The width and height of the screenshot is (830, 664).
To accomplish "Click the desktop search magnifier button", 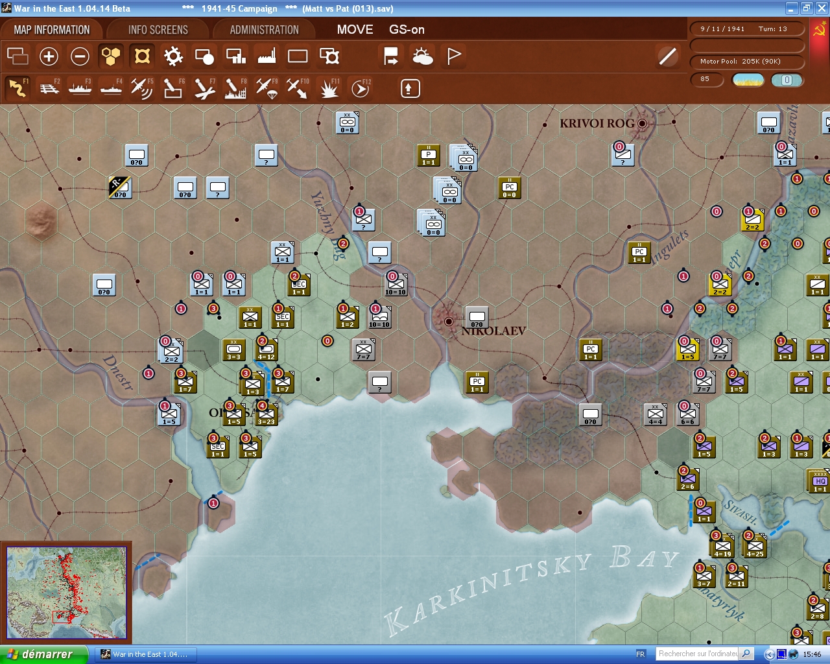I will [746, 654].
